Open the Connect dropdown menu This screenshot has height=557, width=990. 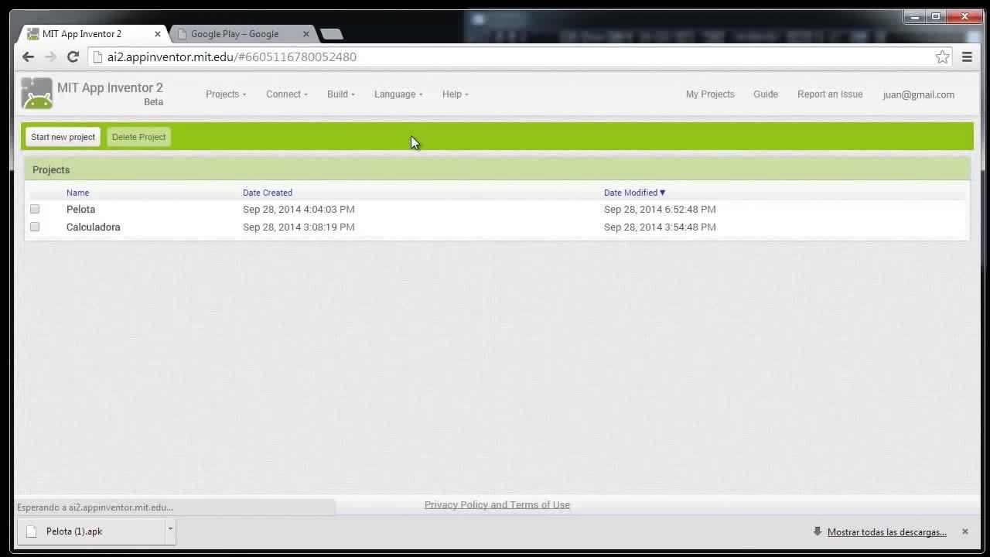(287, 94)
